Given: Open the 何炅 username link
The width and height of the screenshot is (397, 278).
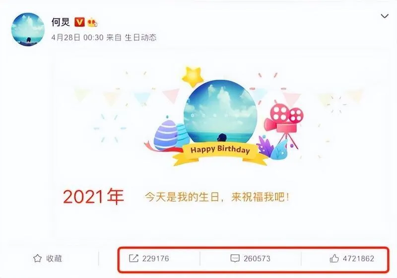Looking at the screenshot, I should click(61, 22).
